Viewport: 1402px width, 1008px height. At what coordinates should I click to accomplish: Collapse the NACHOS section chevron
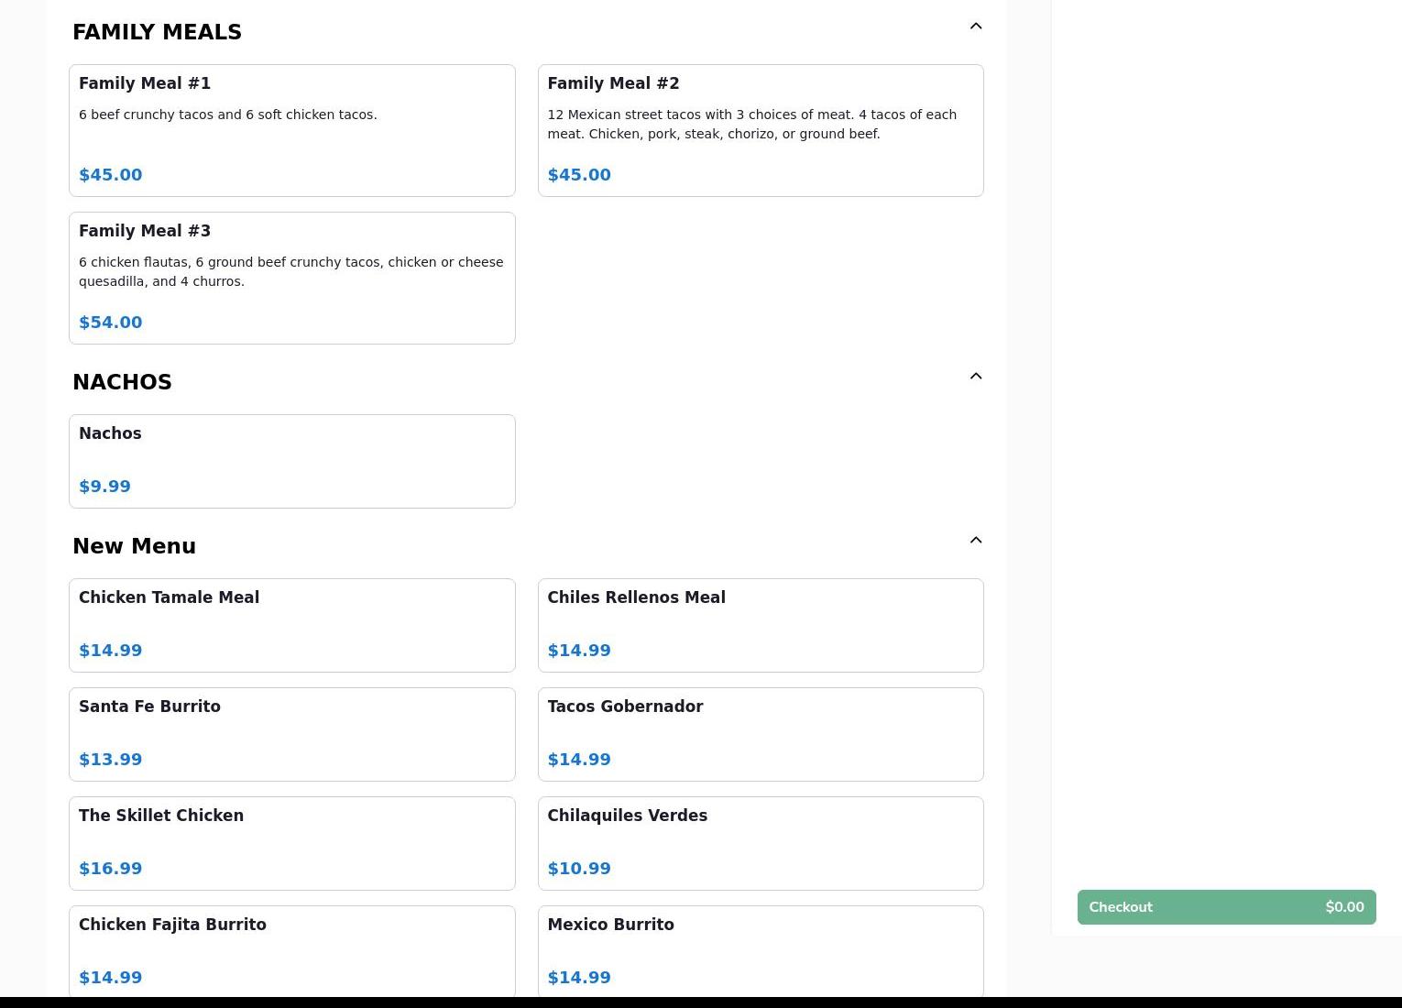975,377
